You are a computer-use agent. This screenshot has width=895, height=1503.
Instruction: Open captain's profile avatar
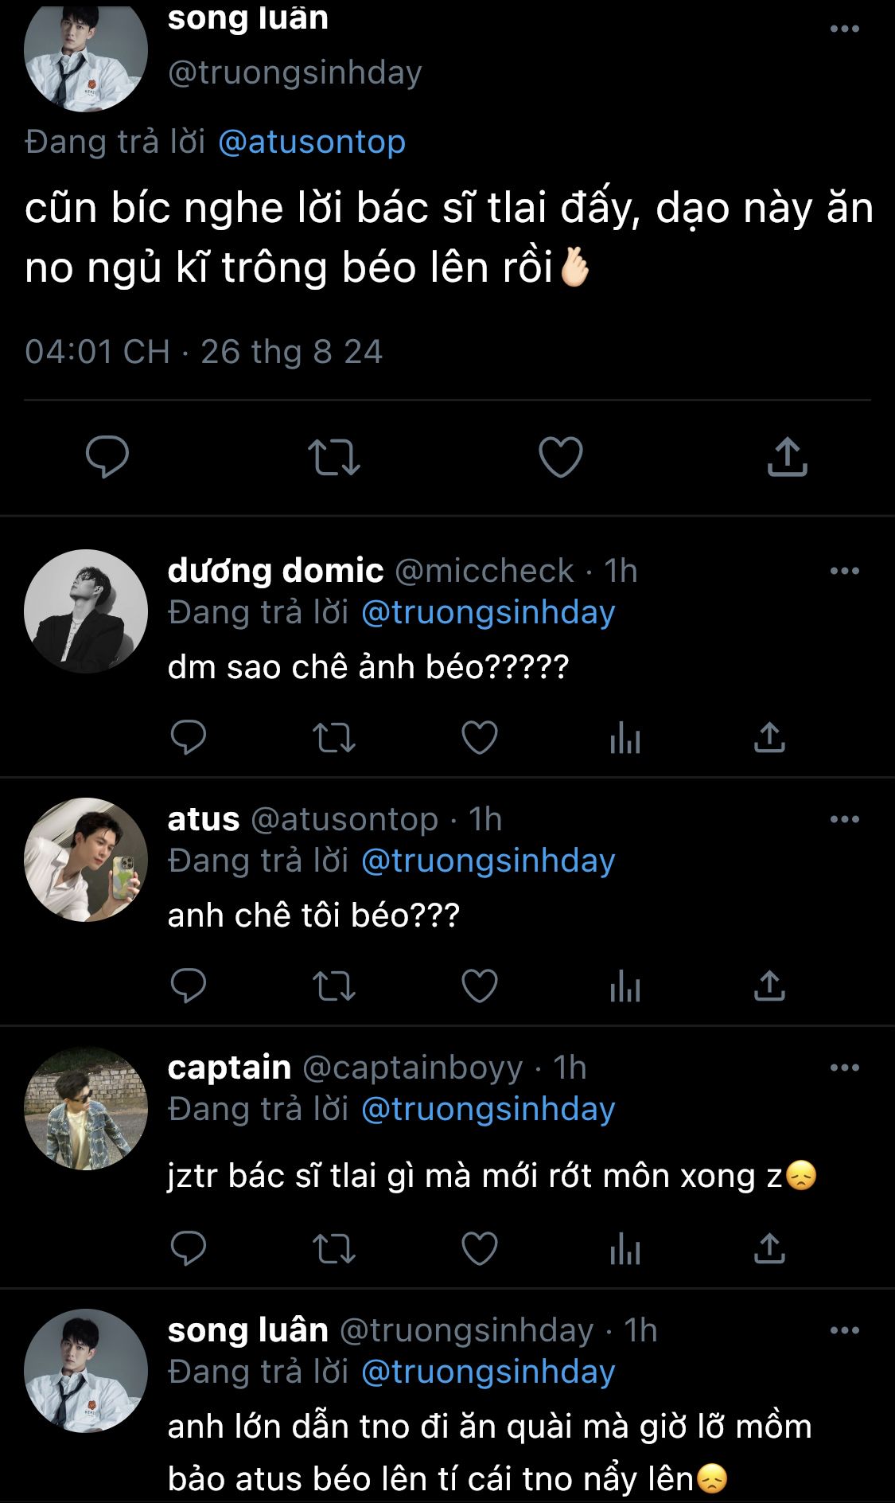86,1108
